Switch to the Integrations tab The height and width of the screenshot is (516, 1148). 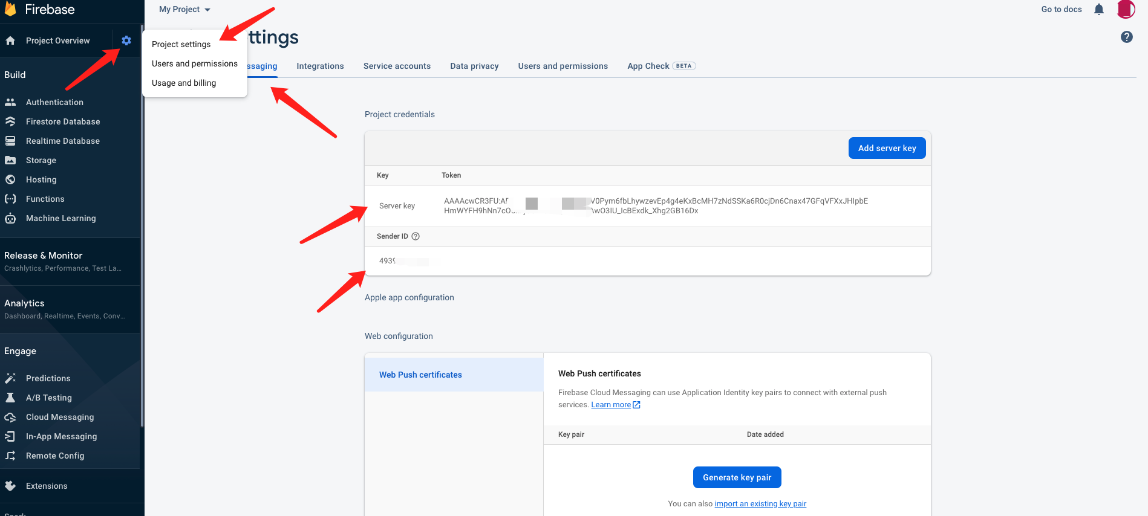point(320,66)
